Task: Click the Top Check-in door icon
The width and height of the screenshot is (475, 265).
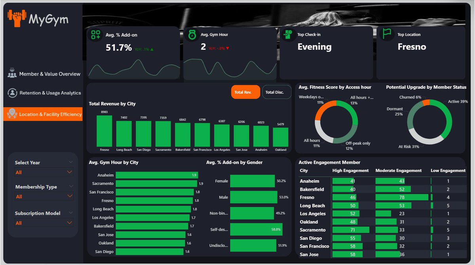Action: point(288,34)
